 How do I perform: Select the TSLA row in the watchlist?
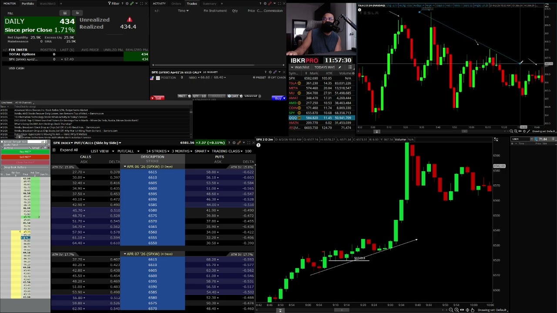[x=322, y=83]
